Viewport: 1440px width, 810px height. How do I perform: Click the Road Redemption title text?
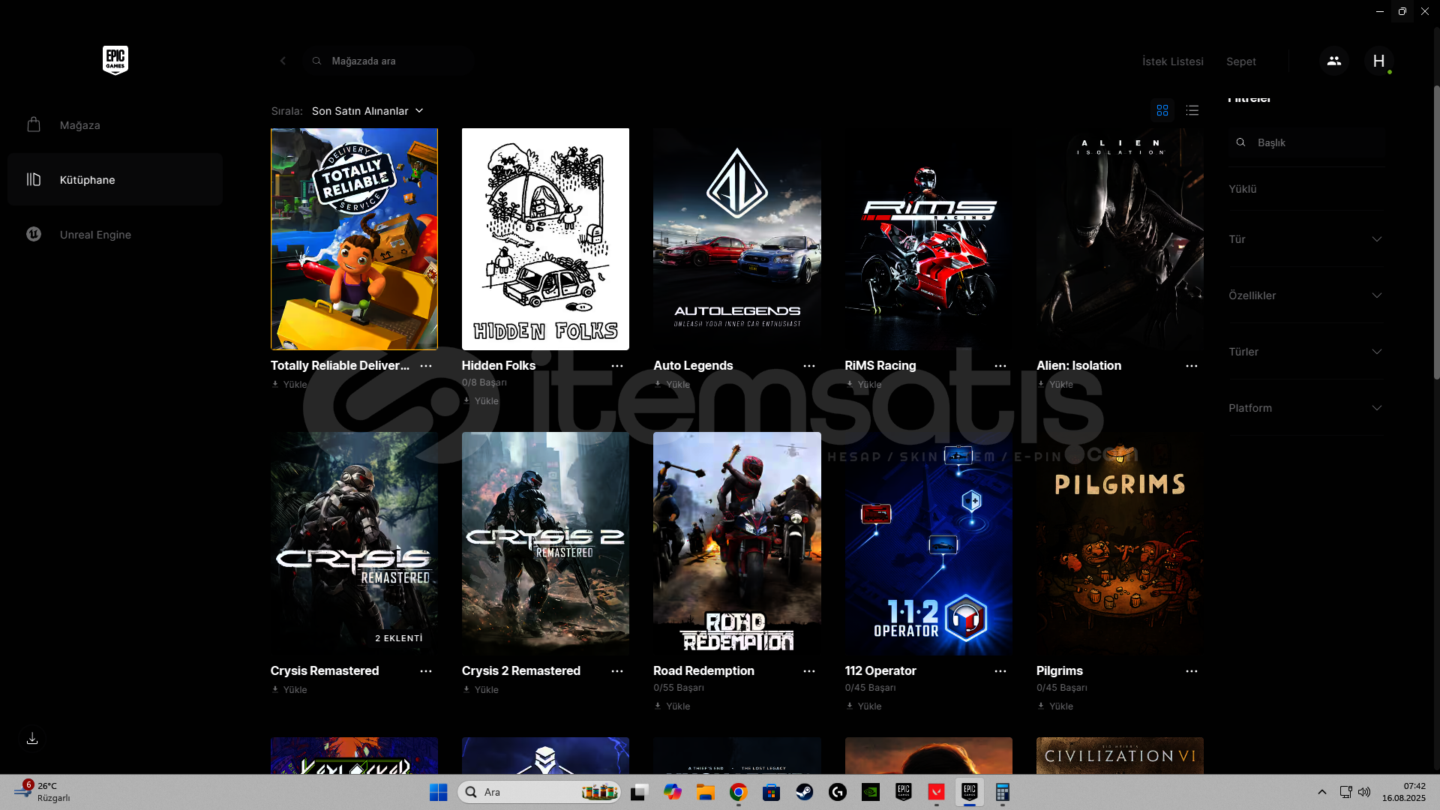tap(703, 670)
